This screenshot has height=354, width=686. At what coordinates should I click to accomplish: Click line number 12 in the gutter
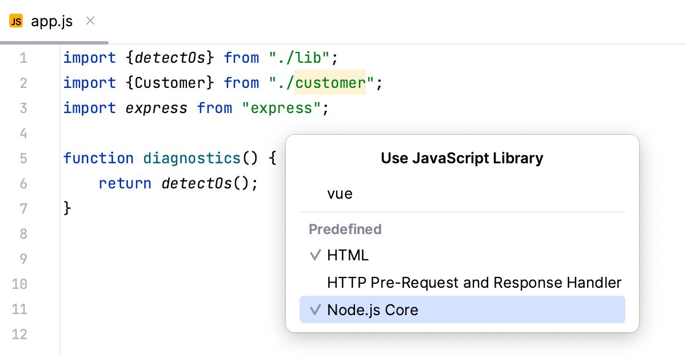[x=19, y=335]
